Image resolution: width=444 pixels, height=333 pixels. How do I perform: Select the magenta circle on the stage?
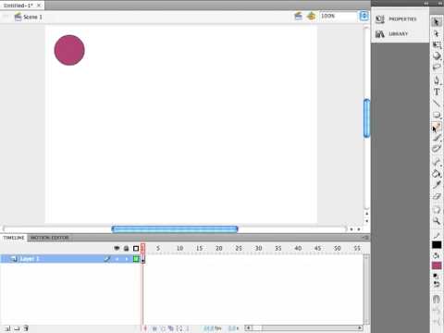click(x=69, y=50)
